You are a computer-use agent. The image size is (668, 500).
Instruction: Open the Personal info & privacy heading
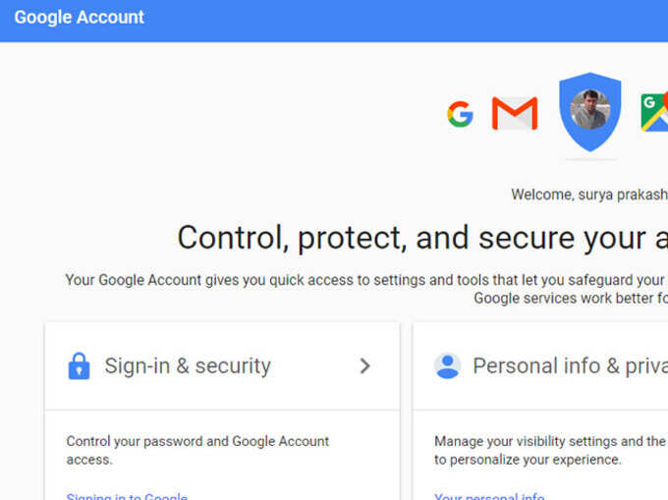[x=570, y=365]
